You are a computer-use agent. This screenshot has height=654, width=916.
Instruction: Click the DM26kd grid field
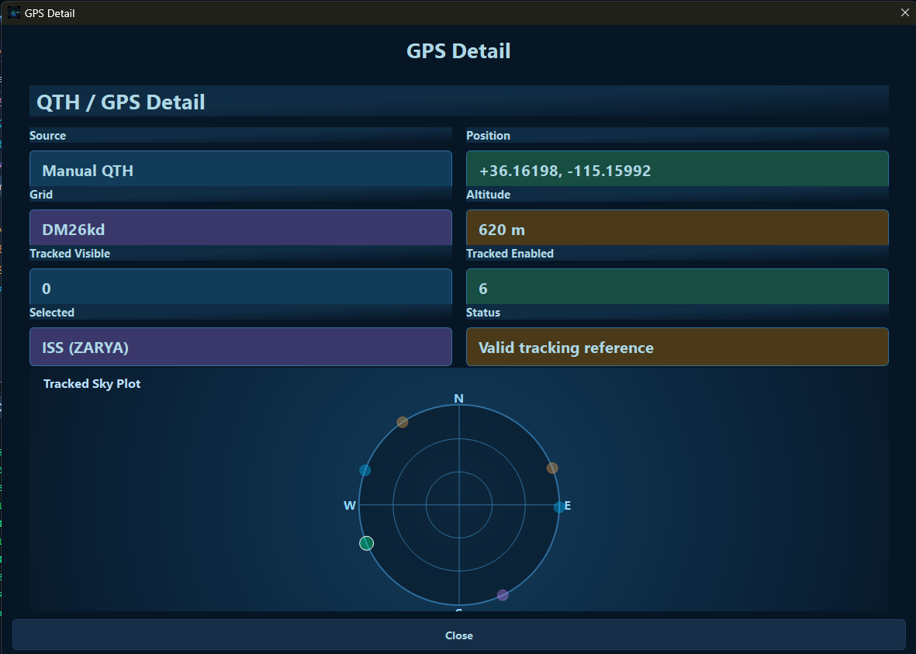tap(240, 228)
